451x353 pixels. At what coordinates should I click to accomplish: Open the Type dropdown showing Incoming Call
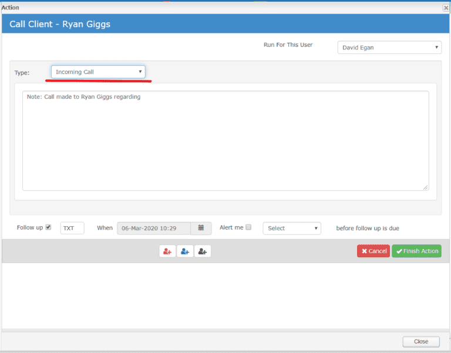(98, 72)
